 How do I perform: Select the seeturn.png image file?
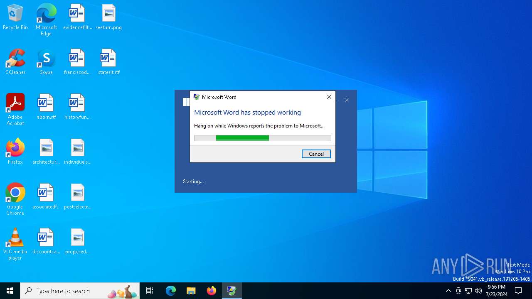tap(108, 17)
